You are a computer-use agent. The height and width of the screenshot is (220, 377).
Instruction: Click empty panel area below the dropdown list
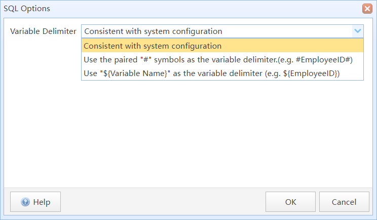click(187, 132)
